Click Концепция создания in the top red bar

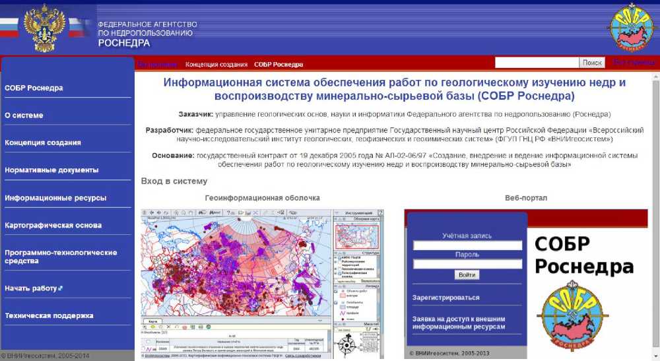pos(216,64)
